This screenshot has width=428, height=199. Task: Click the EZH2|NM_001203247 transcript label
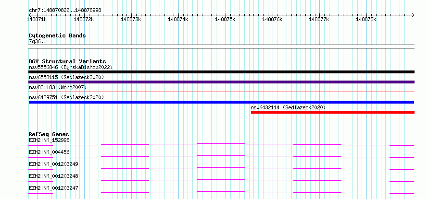pyautogui.click(x=53, y=188)
